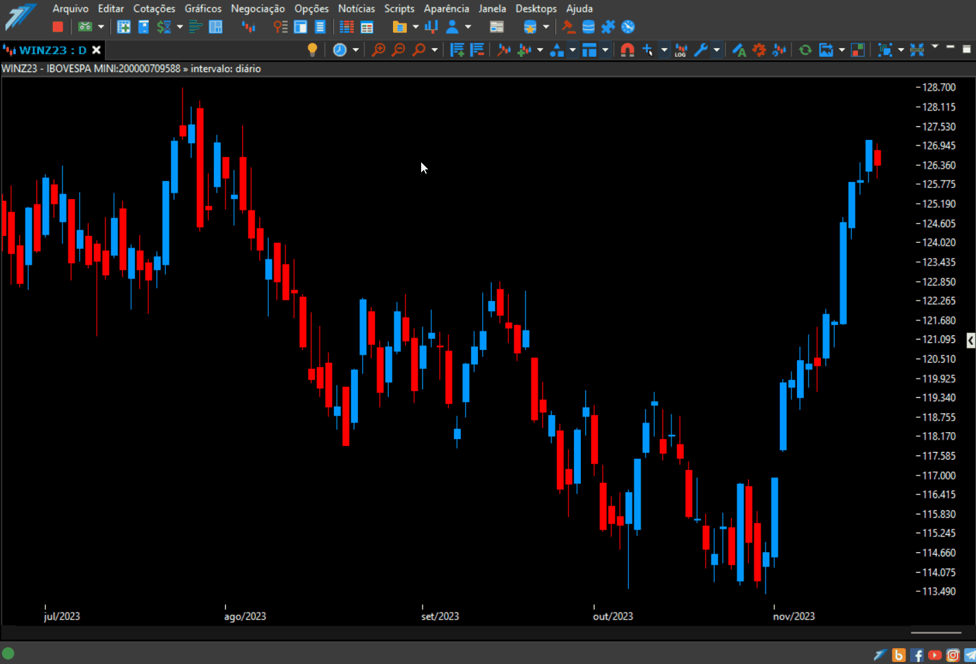Open the Negociação menu
This screenshot has height=664, width=976.
tap(258, 8)
